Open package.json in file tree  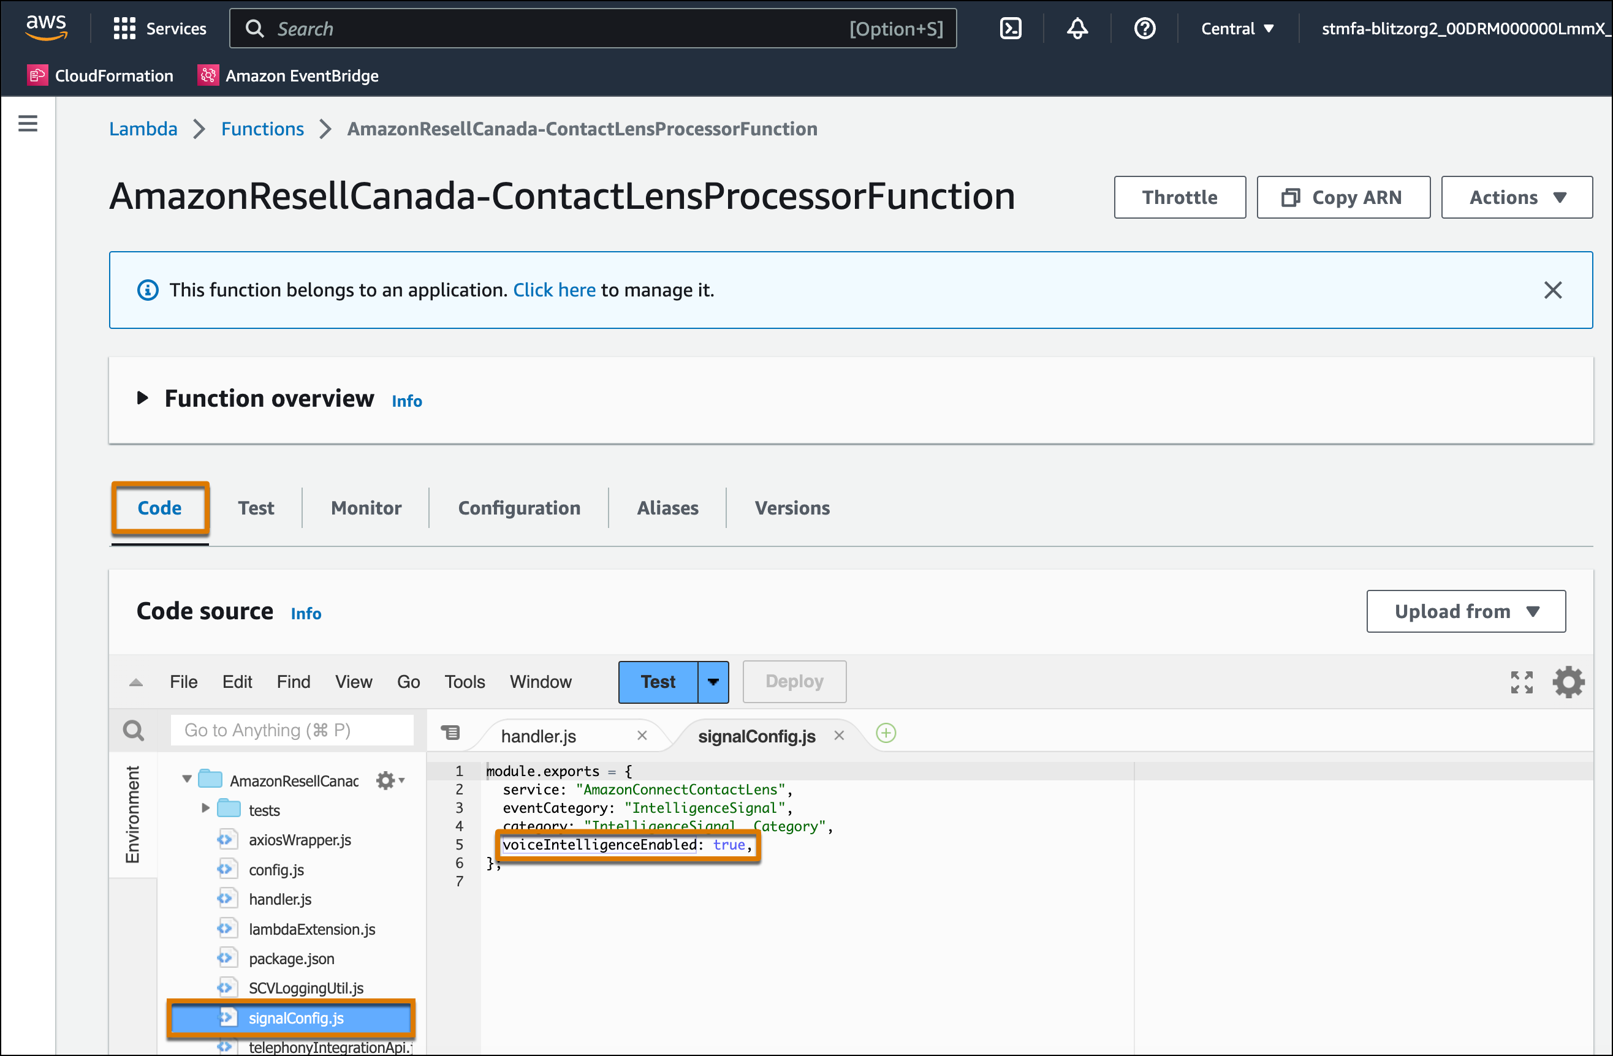tap(292, 959)
